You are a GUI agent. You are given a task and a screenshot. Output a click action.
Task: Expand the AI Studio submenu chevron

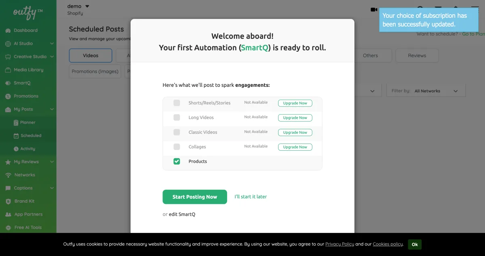(52, 44)
